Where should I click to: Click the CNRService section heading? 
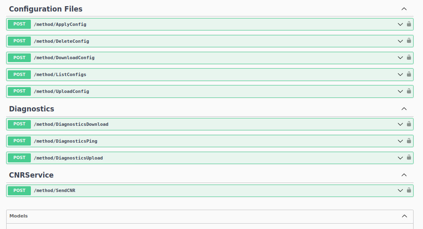[31, 175]
